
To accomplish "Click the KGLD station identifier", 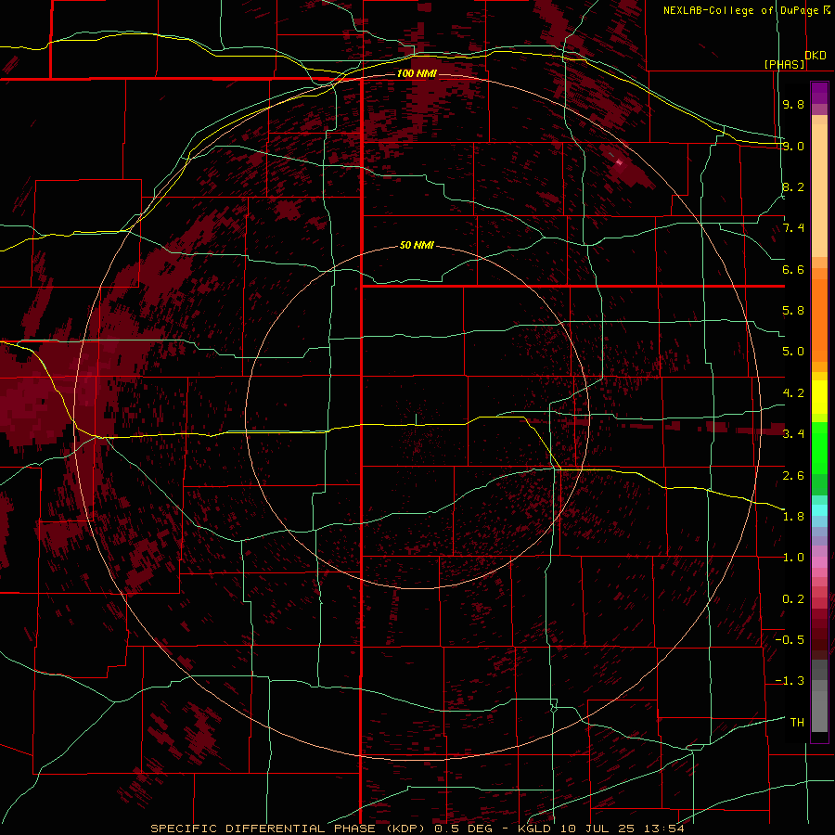I will tap(535, 829).
